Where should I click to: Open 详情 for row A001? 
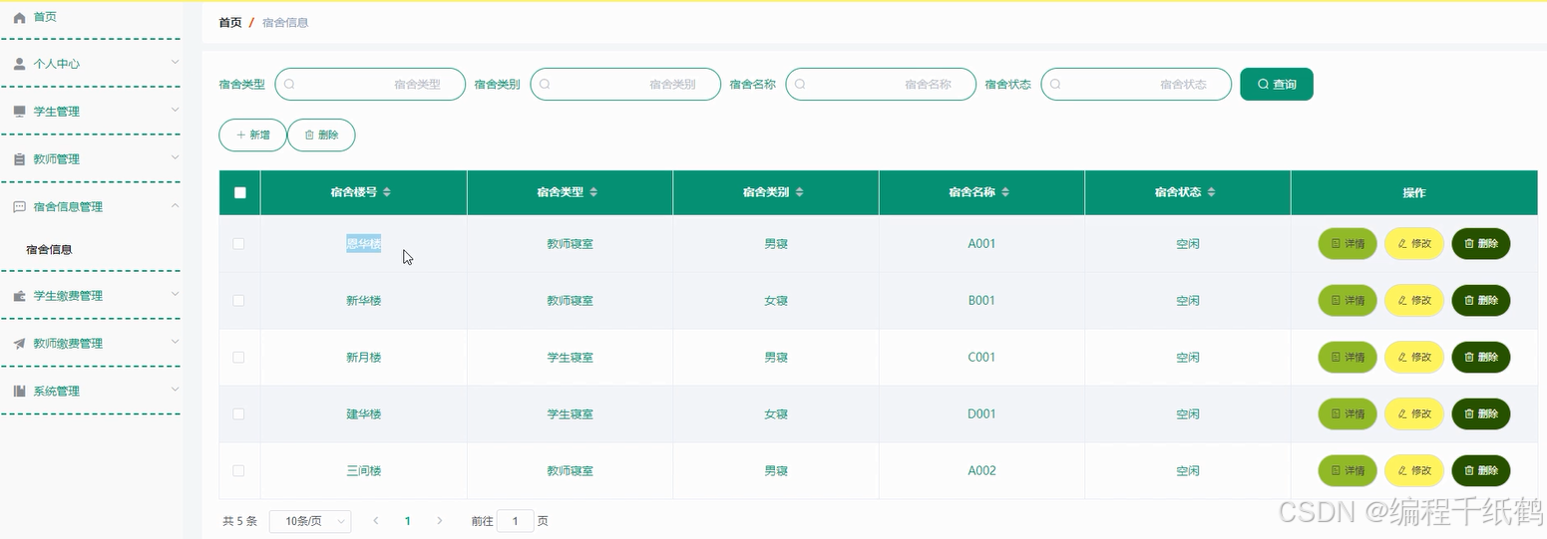pyautogui.click(x=1348, y=244)
